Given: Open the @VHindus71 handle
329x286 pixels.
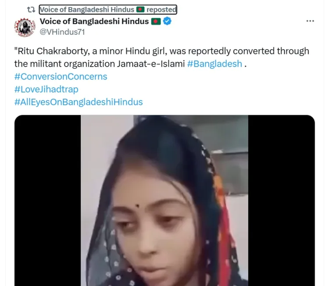Looking at the screenshot, I should (62, 32).
